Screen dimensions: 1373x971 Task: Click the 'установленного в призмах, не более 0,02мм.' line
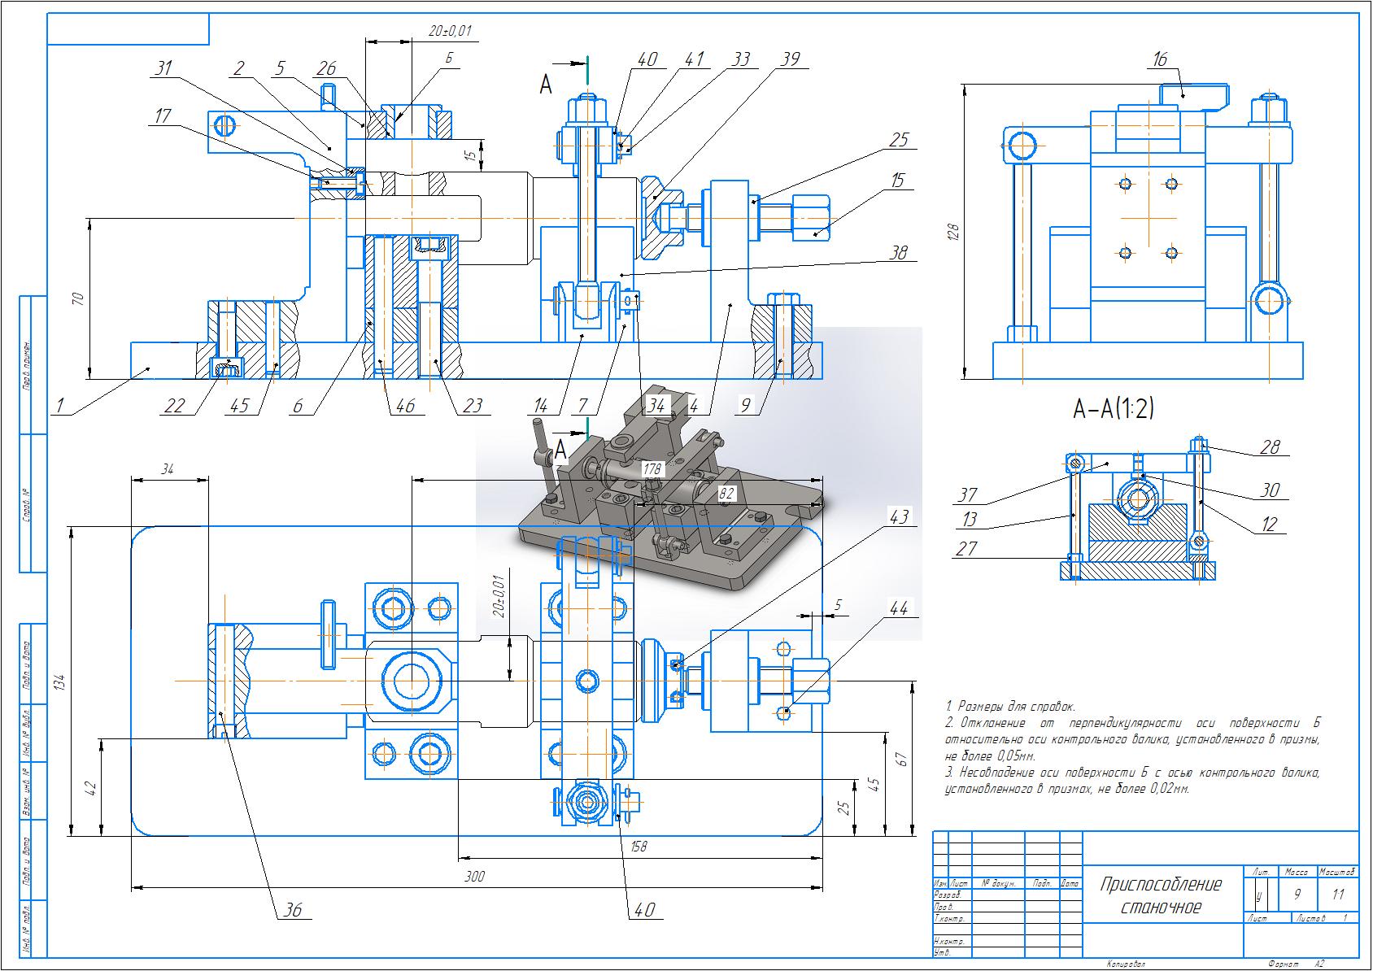coord(1067,788)
